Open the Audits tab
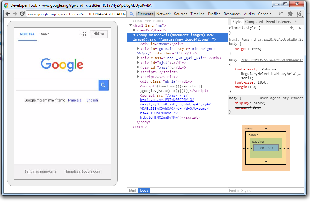Image resolution: width=310 pixels, height=202 pixels. tap(249, 14)
